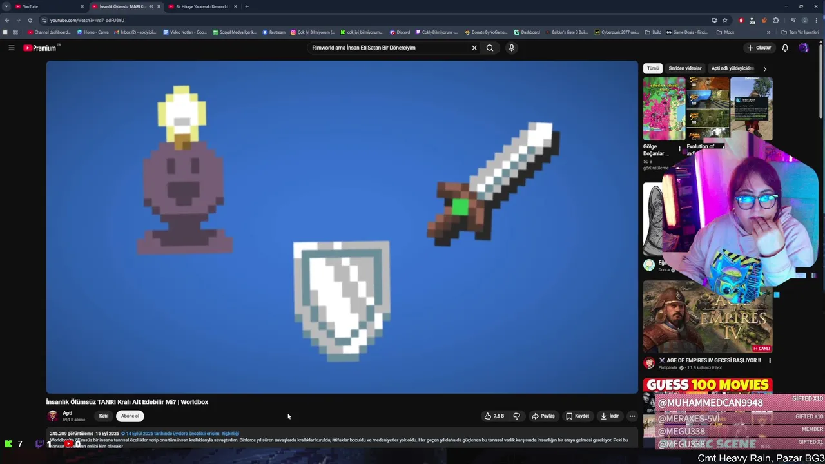Open the red extension icon in toolbar
The width and height of the screenshot is (825, 464).
[741, 20]
